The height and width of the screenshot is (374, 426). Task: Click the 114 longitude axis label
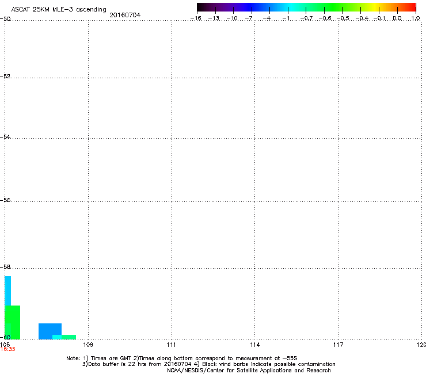[x=255, y=345]
